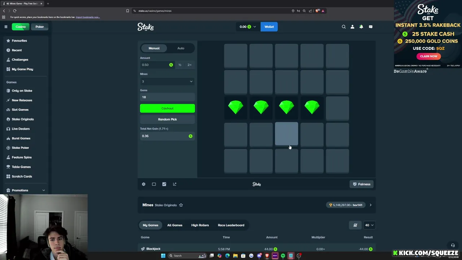The image size is (462, 260).
Task: Click the green Cashout button
Action: 167,108
